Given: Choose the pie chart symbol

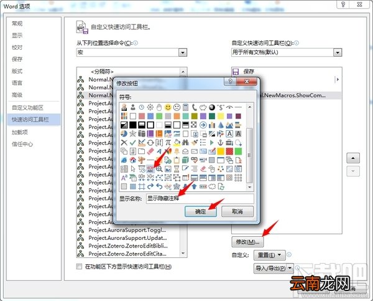Looking at the screenshot, I should pyautogui.click(x=124, y=134).
